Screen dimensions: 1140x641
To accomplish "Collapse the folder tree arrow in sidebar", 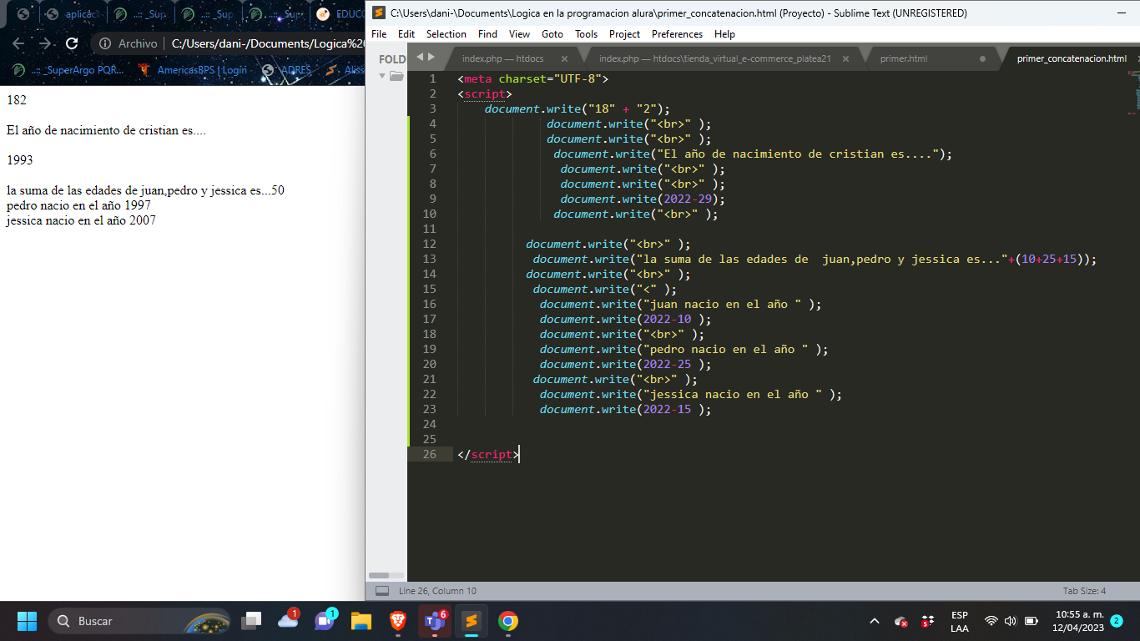I will click(x=382, y=76).
